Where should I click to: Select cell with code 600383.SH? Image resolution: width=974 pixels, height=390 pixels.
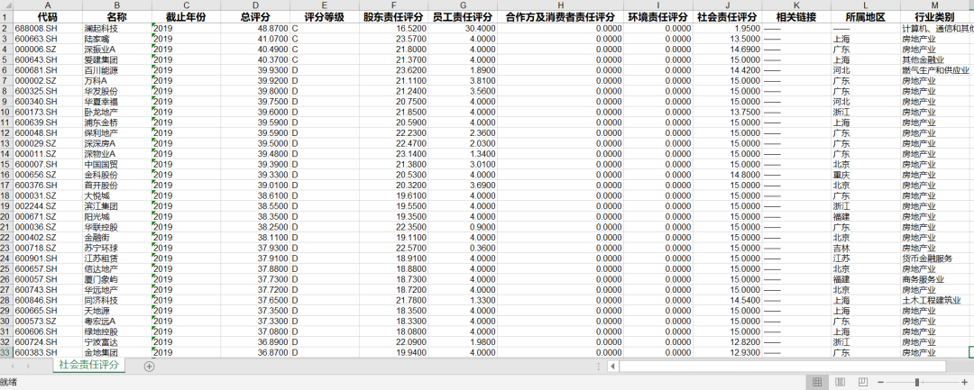coord(48,352)
